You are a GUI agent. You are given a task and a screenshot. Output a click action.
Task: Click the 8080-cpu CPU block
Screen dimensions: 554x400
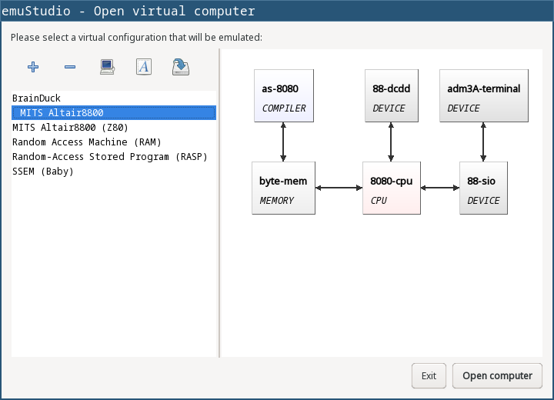[392, 188]
